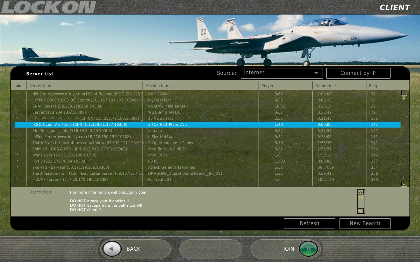Click the DO NOT cheat!!! description line
The image size is (420, 262).
(x=85, y=210)
